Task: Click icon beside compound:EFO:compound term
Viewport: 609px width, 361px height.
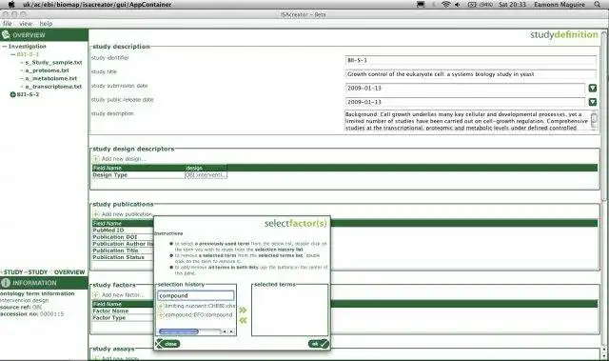Action: point(161,314)
